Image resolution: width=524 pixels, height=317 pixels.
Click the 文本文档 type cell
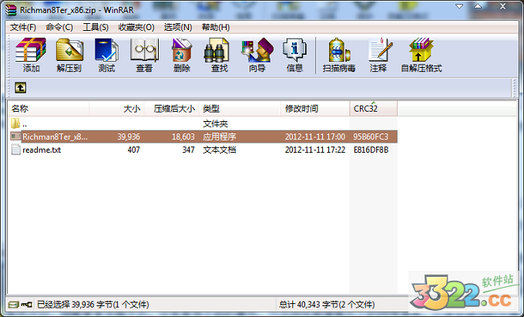pos(219,150)
